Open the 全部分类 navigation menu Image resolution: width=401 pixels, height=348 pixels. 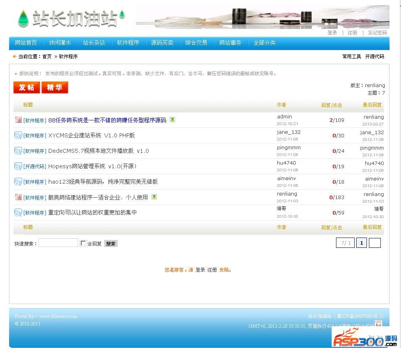pyautogui.click(x=264, y=43)
